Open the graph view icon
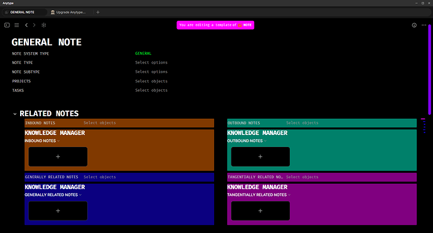 click(44, 25)
